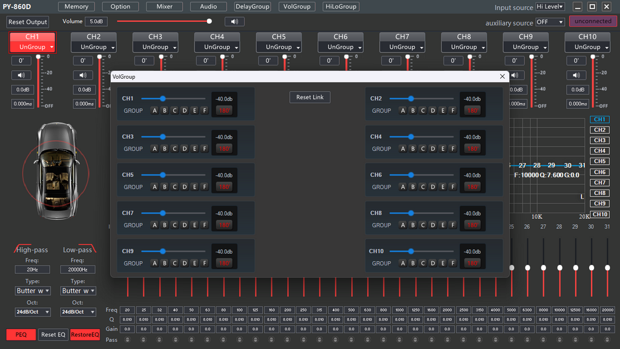This screenshot has height=349, width=620.
Task: Click the CH5 volume slider in VolGroup
Action: 162,174
